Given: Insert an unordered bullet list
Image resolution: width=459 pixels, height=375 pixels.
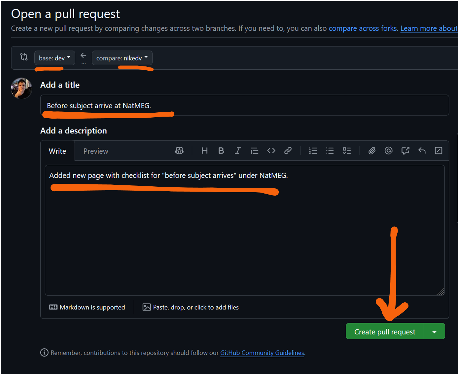Looking at the screenshot, I should point(330,151).
